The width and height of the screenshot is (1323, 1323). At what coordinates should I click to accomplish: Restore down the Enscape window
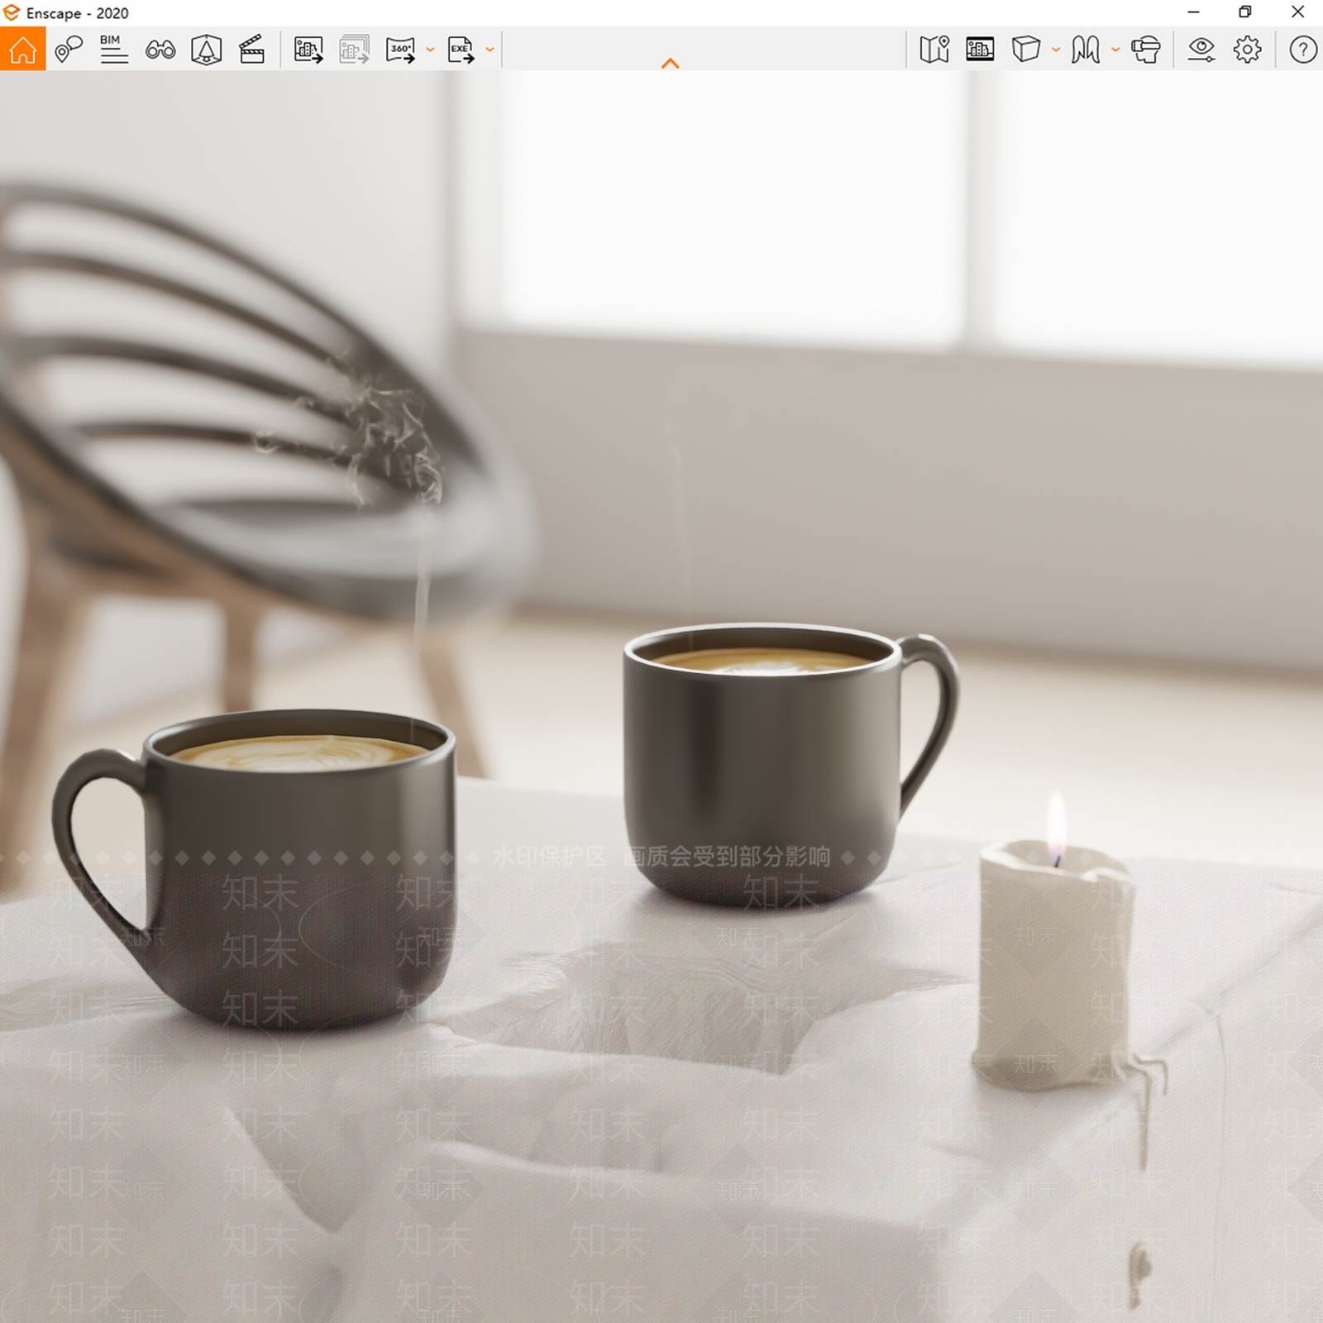click(x=1245, y=12)
